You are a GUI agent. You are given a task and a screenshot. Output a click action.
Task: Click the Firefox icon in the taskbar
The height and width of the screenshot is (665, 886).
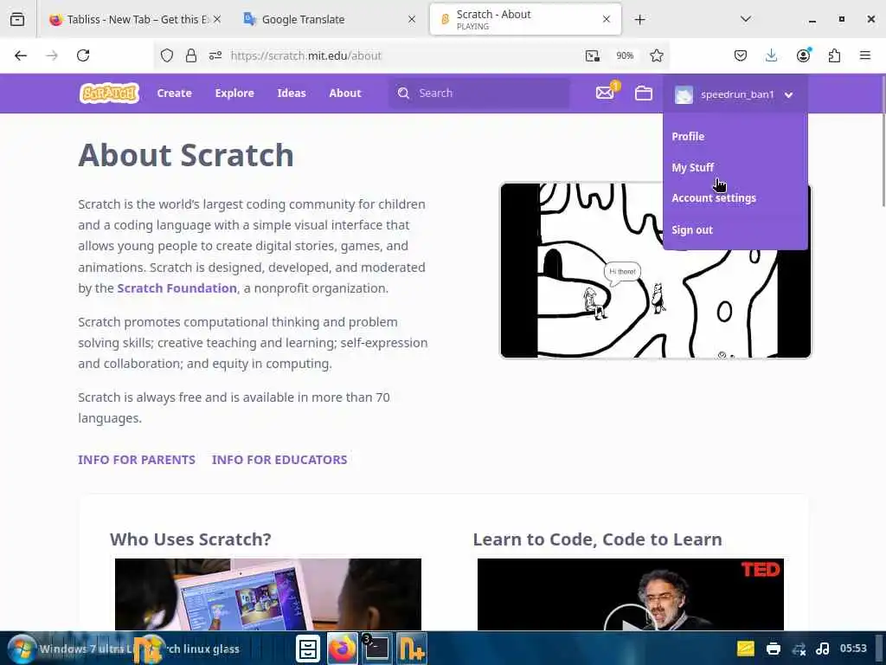342,649
